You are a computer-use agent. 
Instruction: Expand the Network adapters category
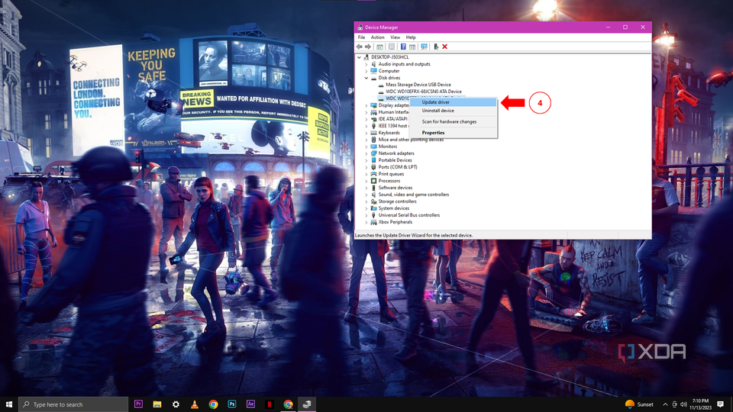(366, 153)
